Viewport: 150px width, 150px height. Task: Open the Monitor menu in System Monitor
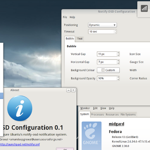click(85, 108)
